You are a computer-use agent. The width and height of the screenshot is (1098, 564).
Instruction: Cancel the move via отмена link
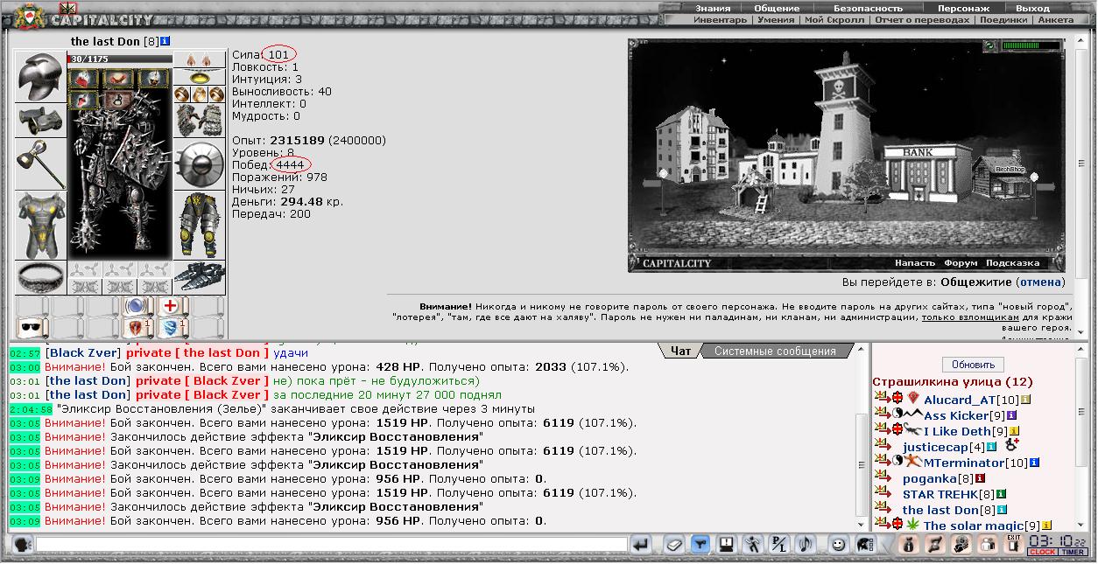tap(1040, 282)
